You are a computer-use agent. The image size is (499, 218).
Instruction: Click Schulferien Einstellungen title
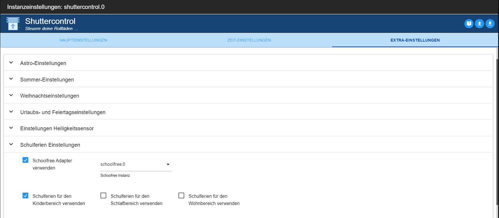pos(50,145)
